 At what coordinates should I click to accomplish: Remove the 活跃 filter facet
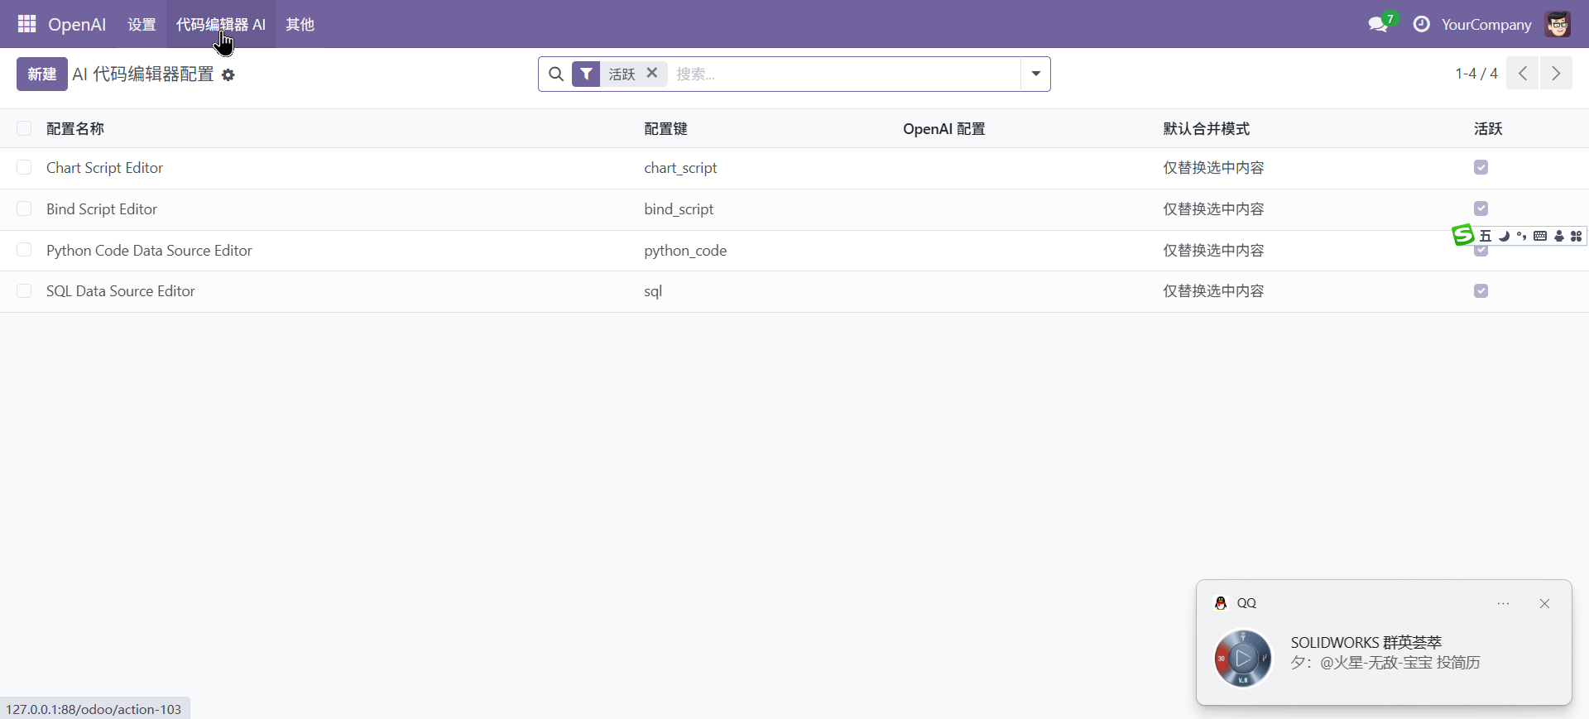(x=652, y=74)
